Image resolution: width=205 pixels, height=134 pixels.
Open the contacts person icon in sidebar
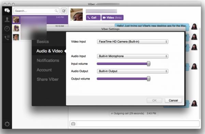[7, 20]
